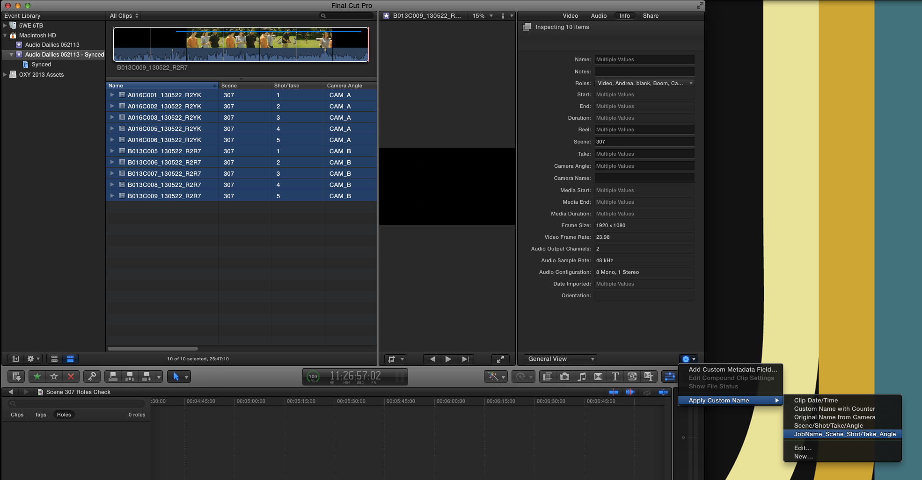
Task: Show the Effects Browser icon
Action: click(548, 376)
